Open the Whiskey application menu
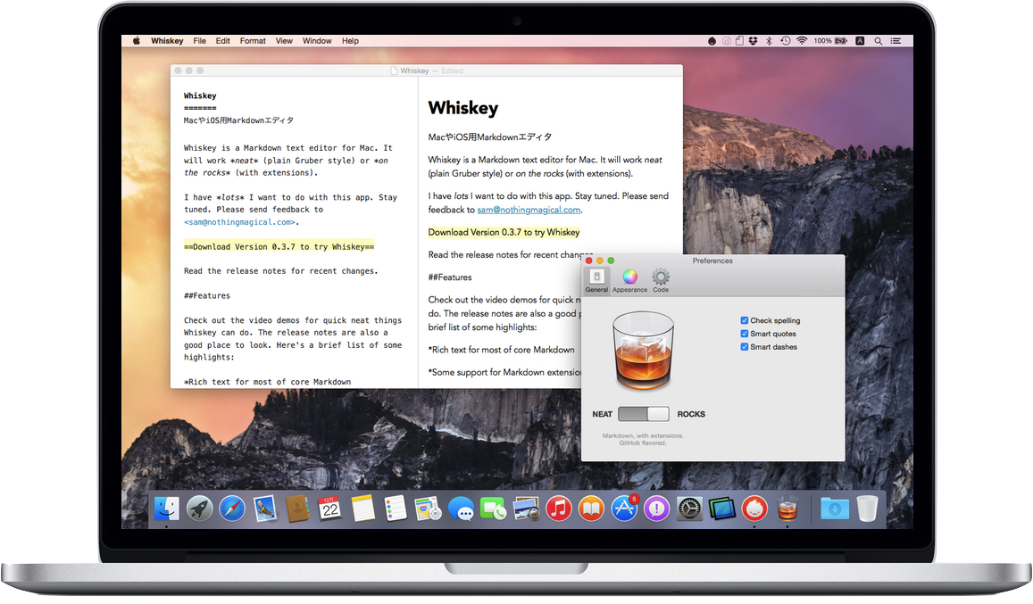1033x604 pixels. pos(167,41)
